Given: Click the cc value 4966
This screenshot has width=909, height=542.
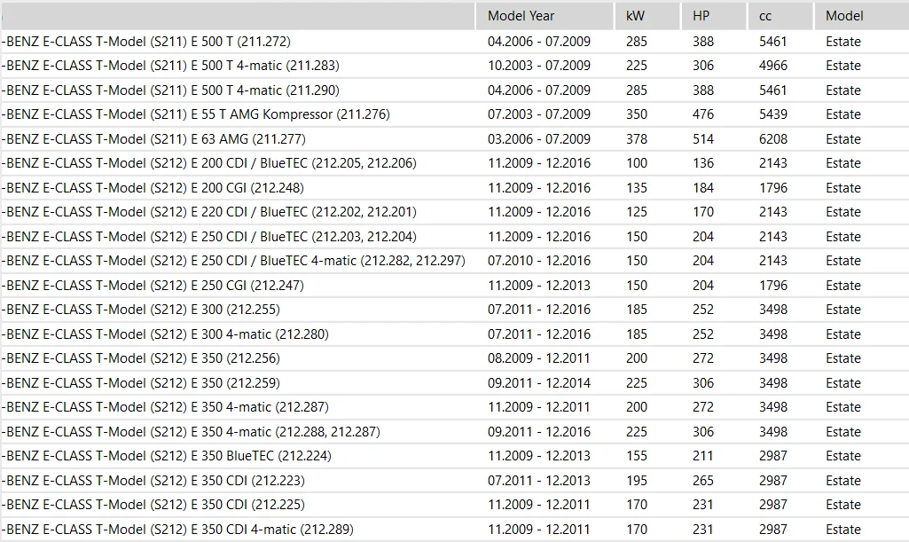Looking at the screenshot, I should pos(773,66).
